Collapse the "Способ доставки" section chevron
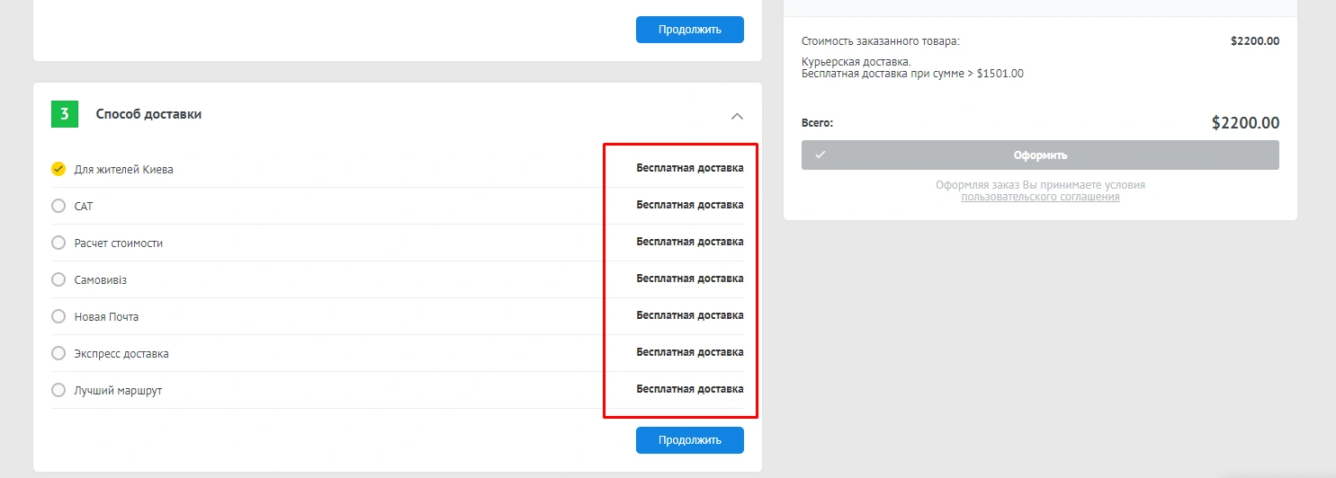Image resolution: width=1336 pixels, height=478 pixels. tap(737, 116)
